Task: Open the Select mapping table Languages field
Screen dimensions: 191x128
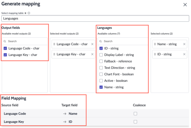Action: click(95, 19)
